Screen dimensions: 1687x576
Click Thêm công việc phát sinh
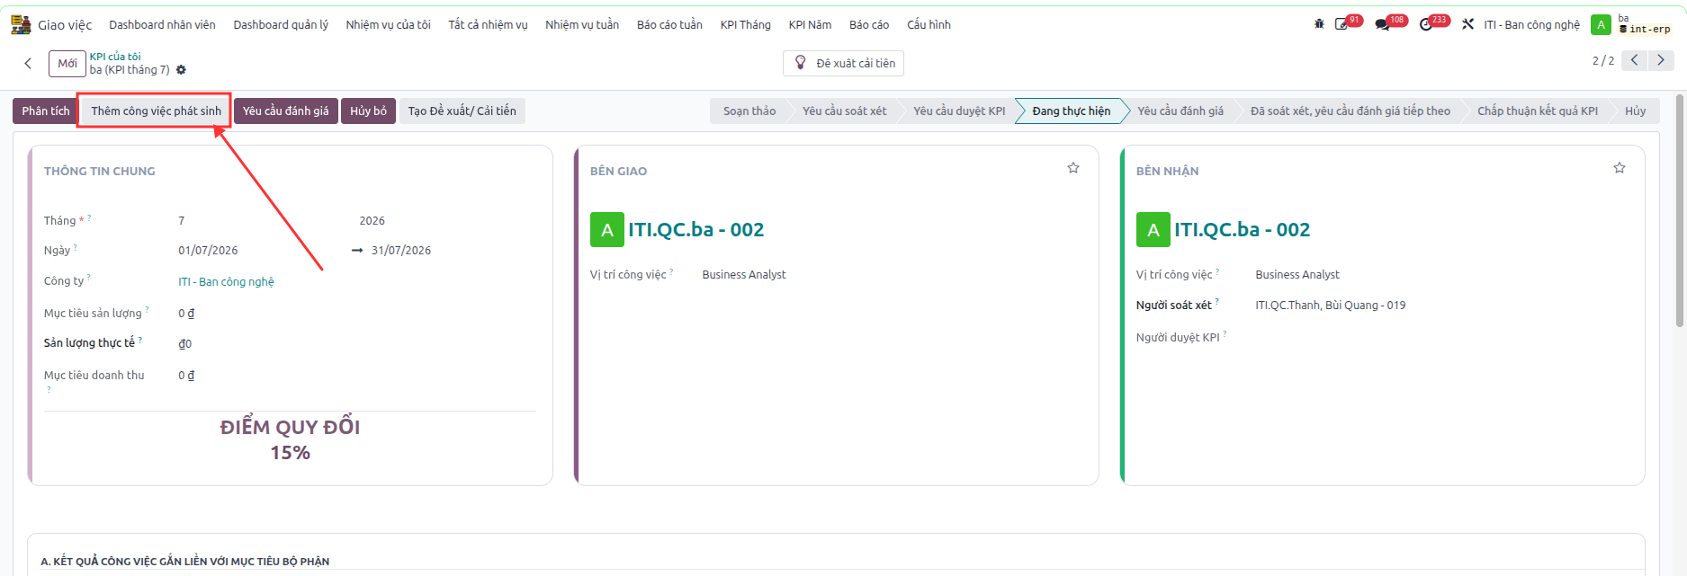(x=156, y=111)
